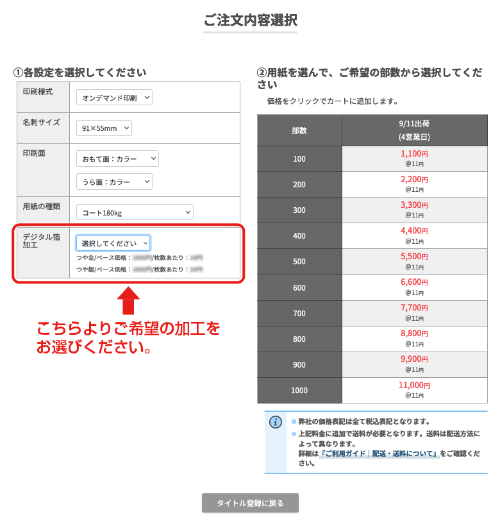Choose the 8,800円 price for 800 copies
The width and height of the screenshot is (500, 526).
pyautogui.click(x=414, y=334)
